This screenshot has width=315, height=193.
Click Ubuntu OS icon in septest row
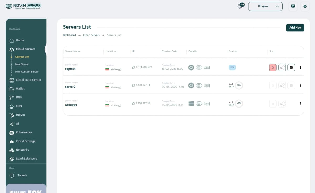191,67
